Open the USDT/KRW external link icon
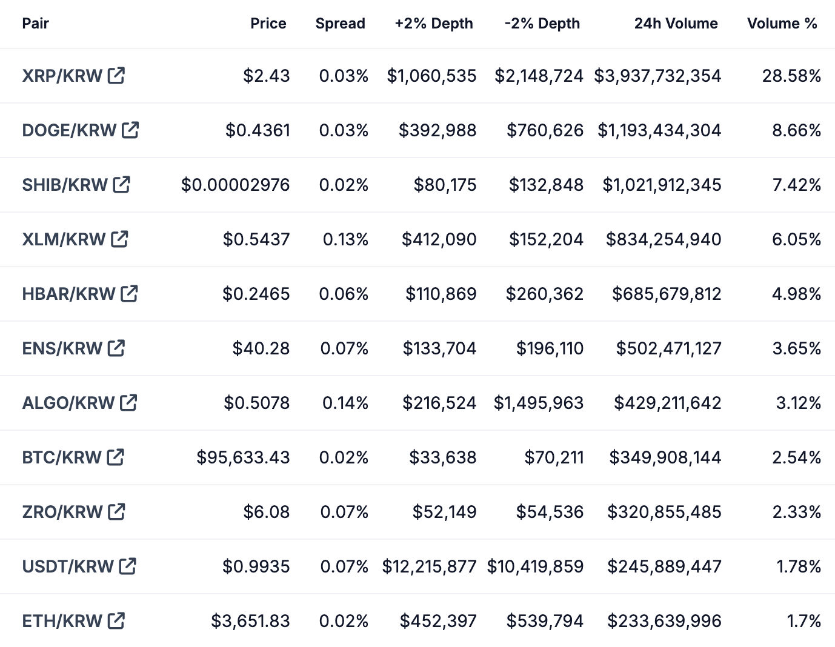 128,566
